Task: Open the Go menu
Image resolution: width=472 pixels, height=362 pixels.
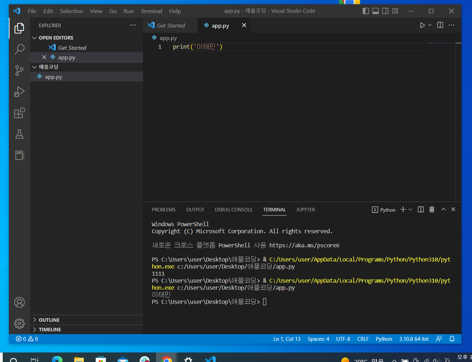Action: click(x=113, y=11)
